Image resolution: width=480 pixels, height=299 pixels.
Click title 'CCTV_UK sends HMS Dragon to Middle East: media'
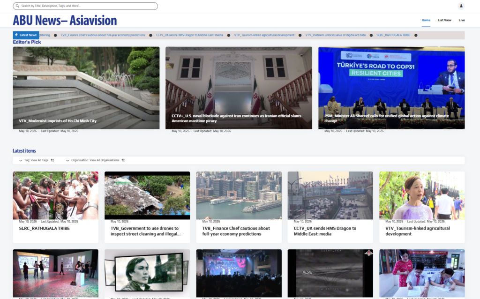[x=325, y=231]
